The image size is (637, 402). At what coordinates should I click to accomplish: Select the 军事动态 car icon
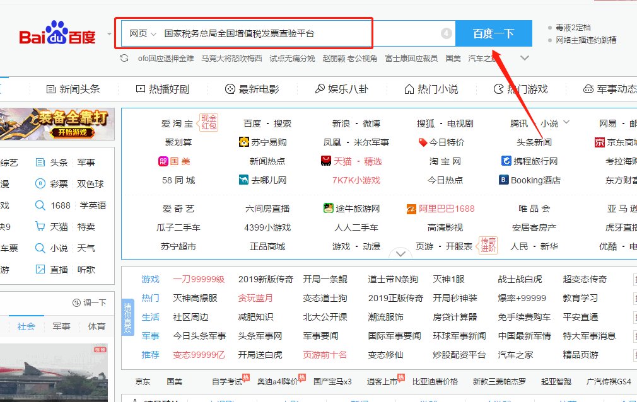pyautogui.click(x=587, y=88)
